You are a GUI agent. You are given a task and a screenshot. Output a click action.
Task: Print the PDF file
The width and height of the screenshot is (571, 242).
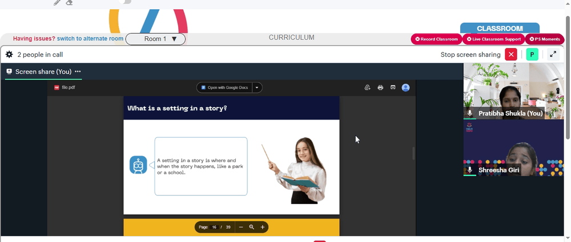[x=380, y=88]
